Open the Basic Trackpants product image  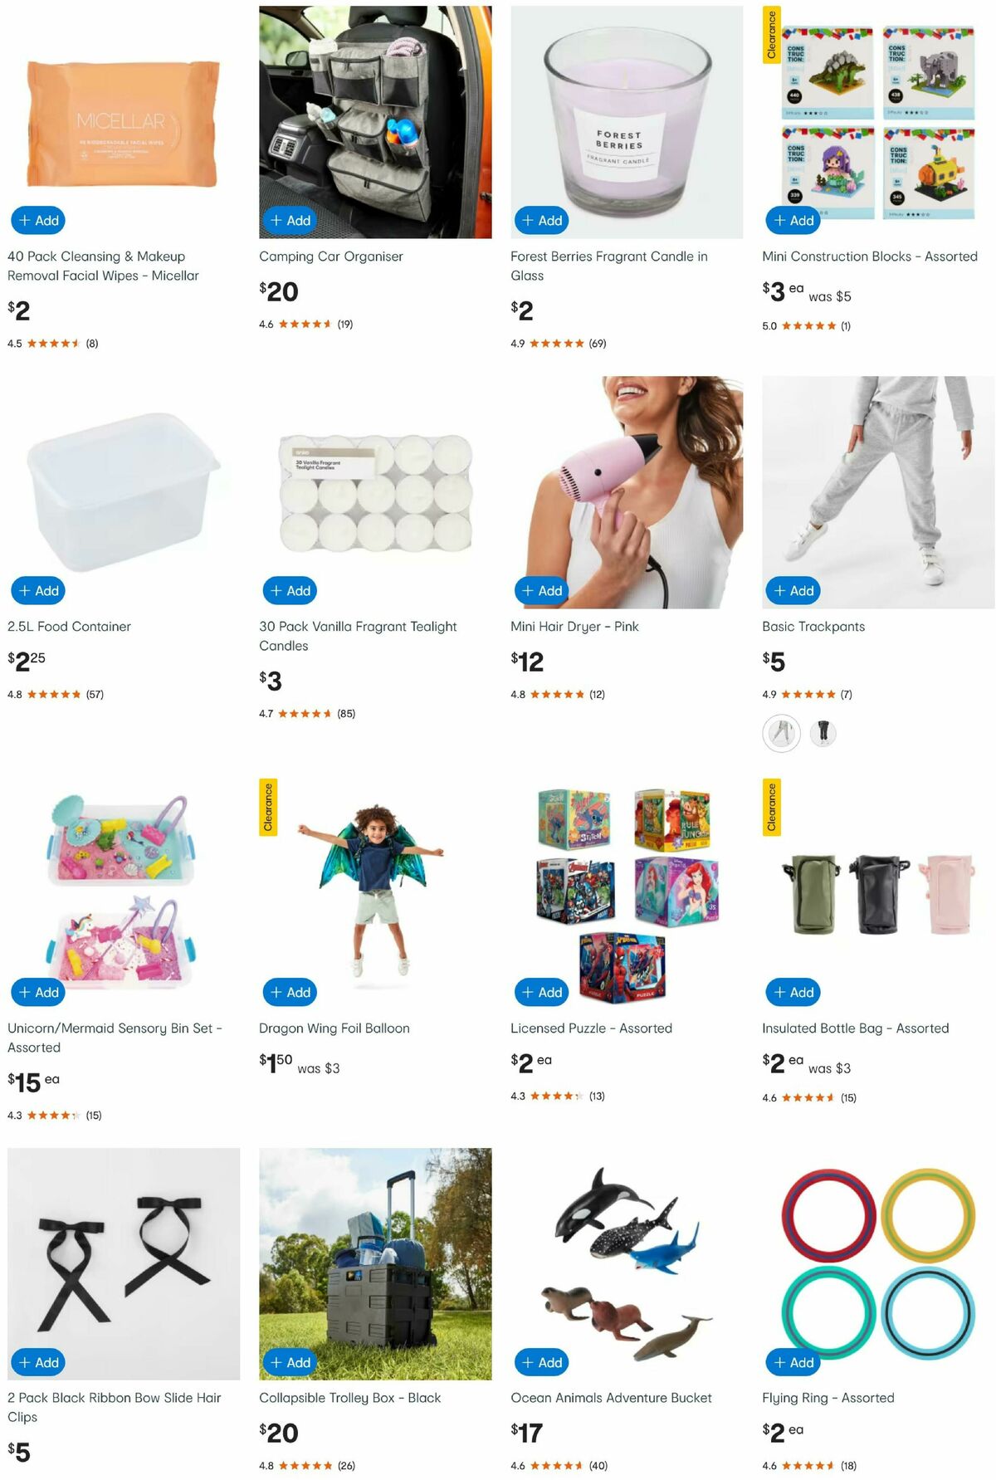click(878, 492)
